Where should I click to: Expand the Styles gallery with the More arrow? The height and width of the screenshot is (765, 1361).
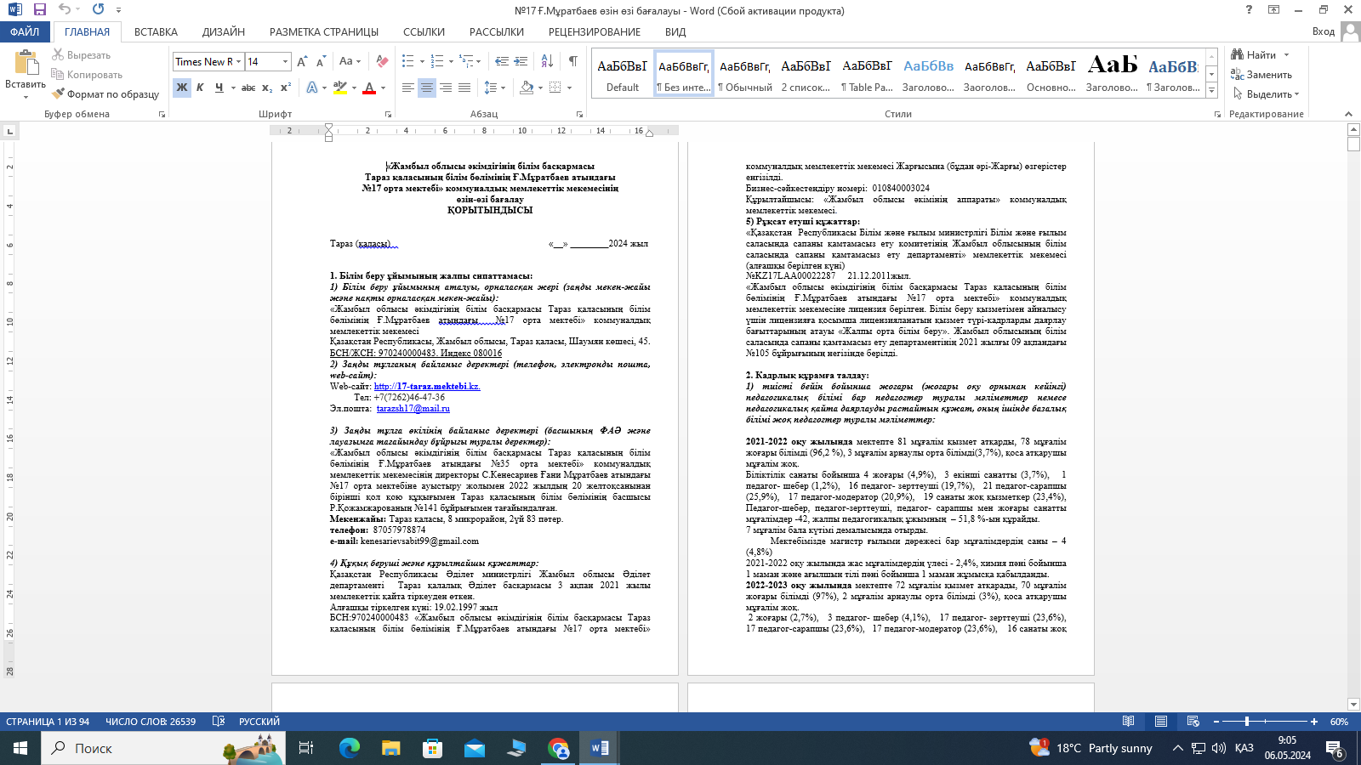[1212, 91]
